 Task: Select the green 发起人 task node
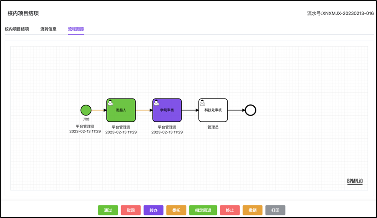pyautogui.click(x=121, y=110)
